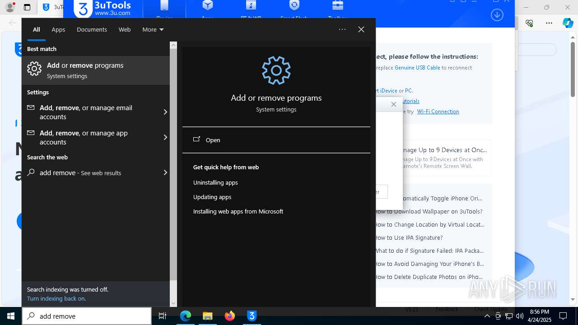
Task: Expand manage app accounts result arrow
Action: point(165,137)
